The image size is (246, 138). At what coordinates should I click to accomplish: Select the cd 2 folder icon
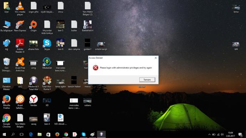[20, 82]
